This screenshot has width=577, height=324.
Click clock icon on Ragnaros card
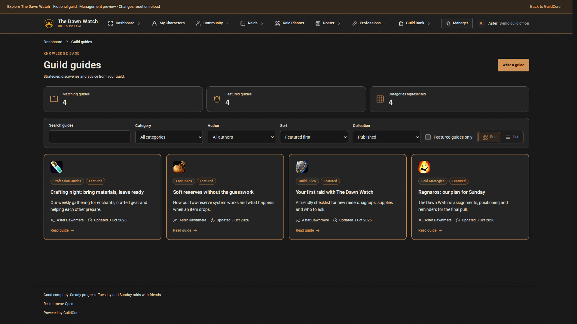coord(458,220)
